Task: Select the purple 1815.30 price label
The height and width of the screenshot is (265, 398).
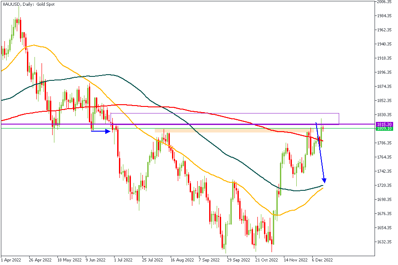Action: pos(384,125)
